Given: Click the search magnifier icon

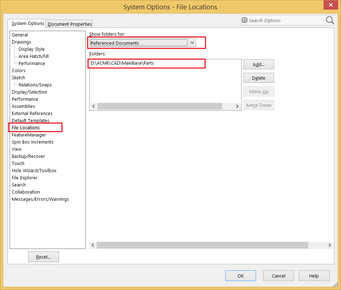Looking at the screenshot, I should coord(330,20).
